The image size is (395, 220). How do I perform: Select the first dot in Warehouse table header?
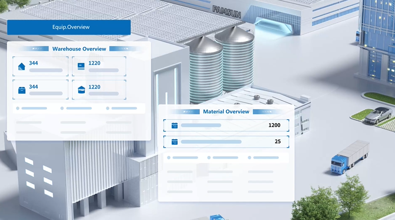(18, 108)
